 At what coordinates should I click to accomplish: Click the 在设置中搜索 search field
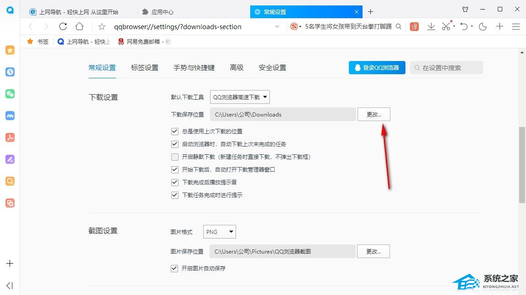point(447,67)
